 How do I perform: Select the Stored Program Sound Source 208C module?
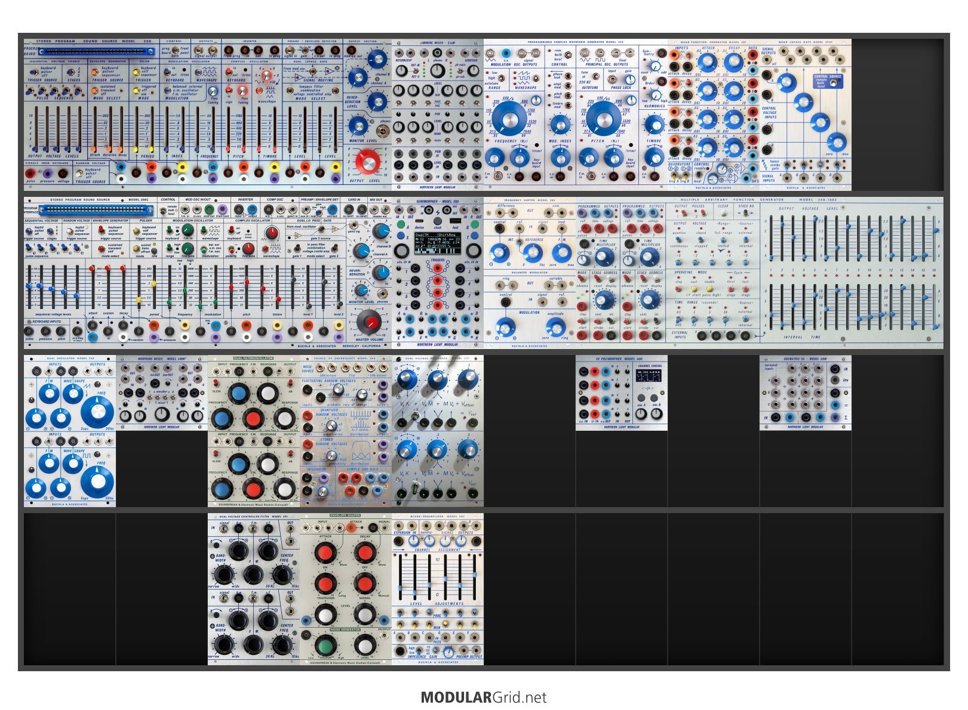pyautogui.click(x=208, y=273)
